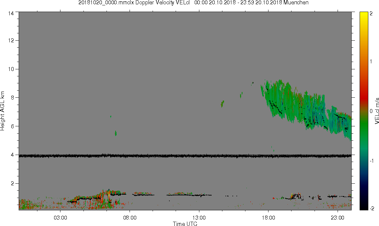Click the 4 km height tick label
The width and height of the screenshot is (379, 226).
tap(12, 155)
